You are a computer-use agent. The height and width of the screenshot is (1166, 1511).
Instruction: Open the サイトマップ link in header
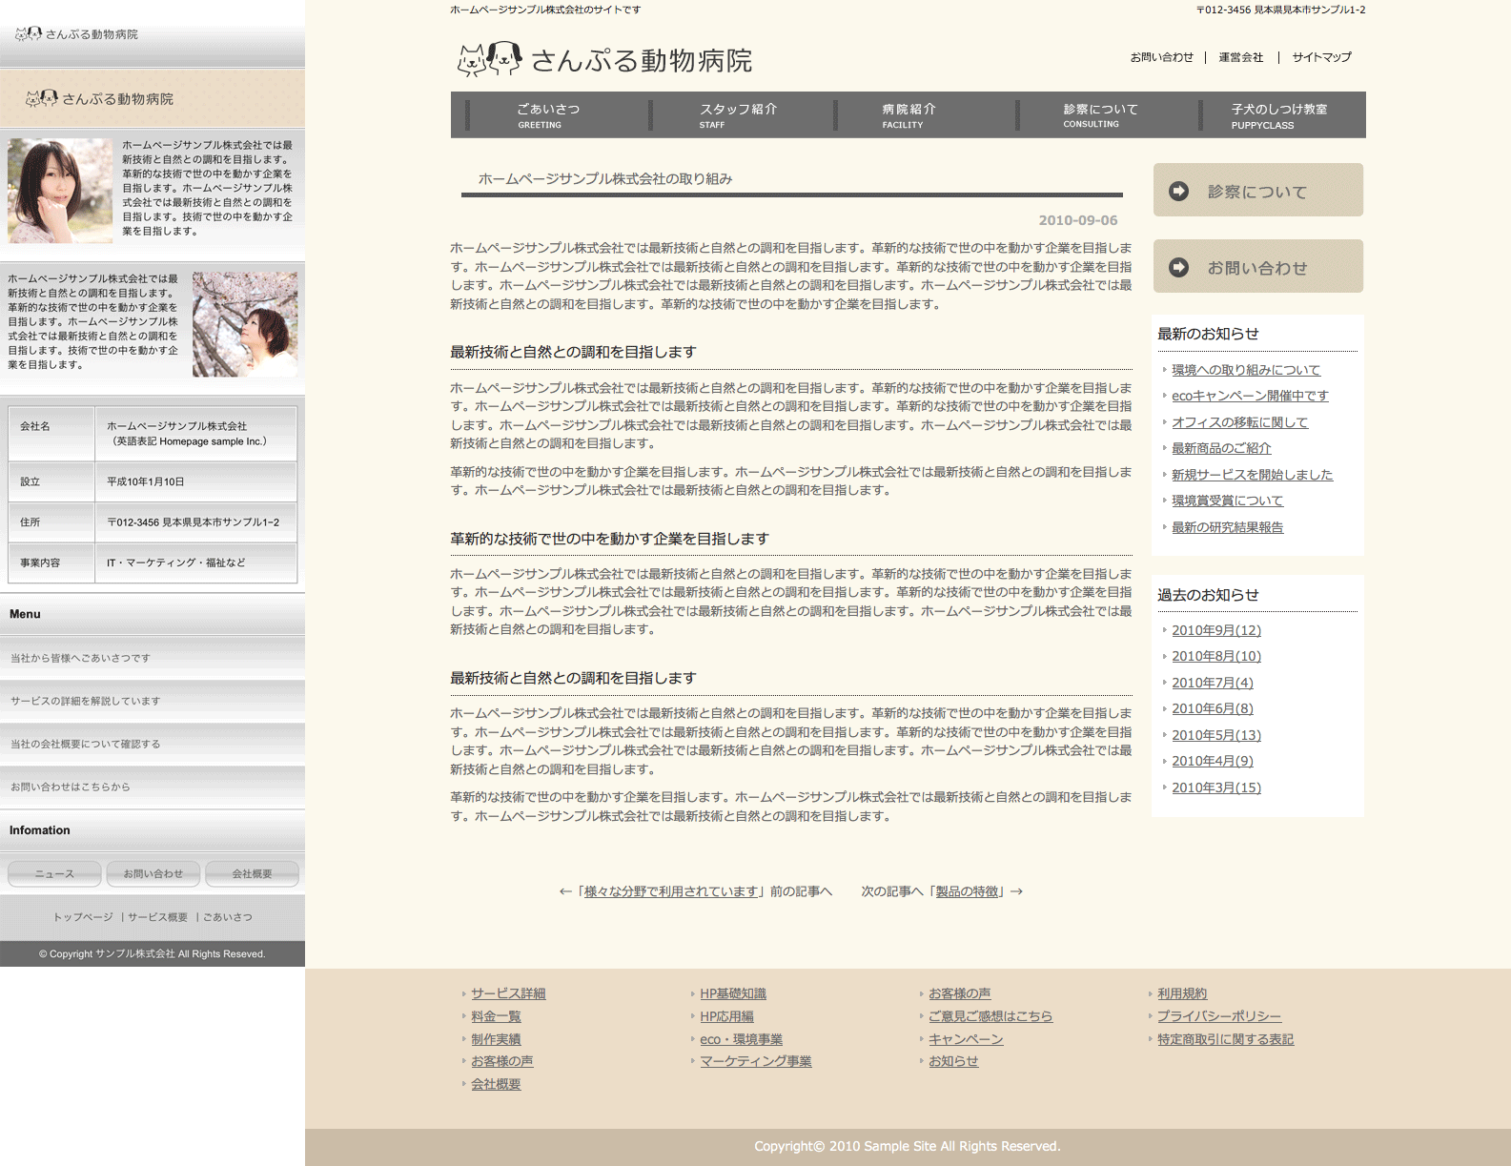1321,57
